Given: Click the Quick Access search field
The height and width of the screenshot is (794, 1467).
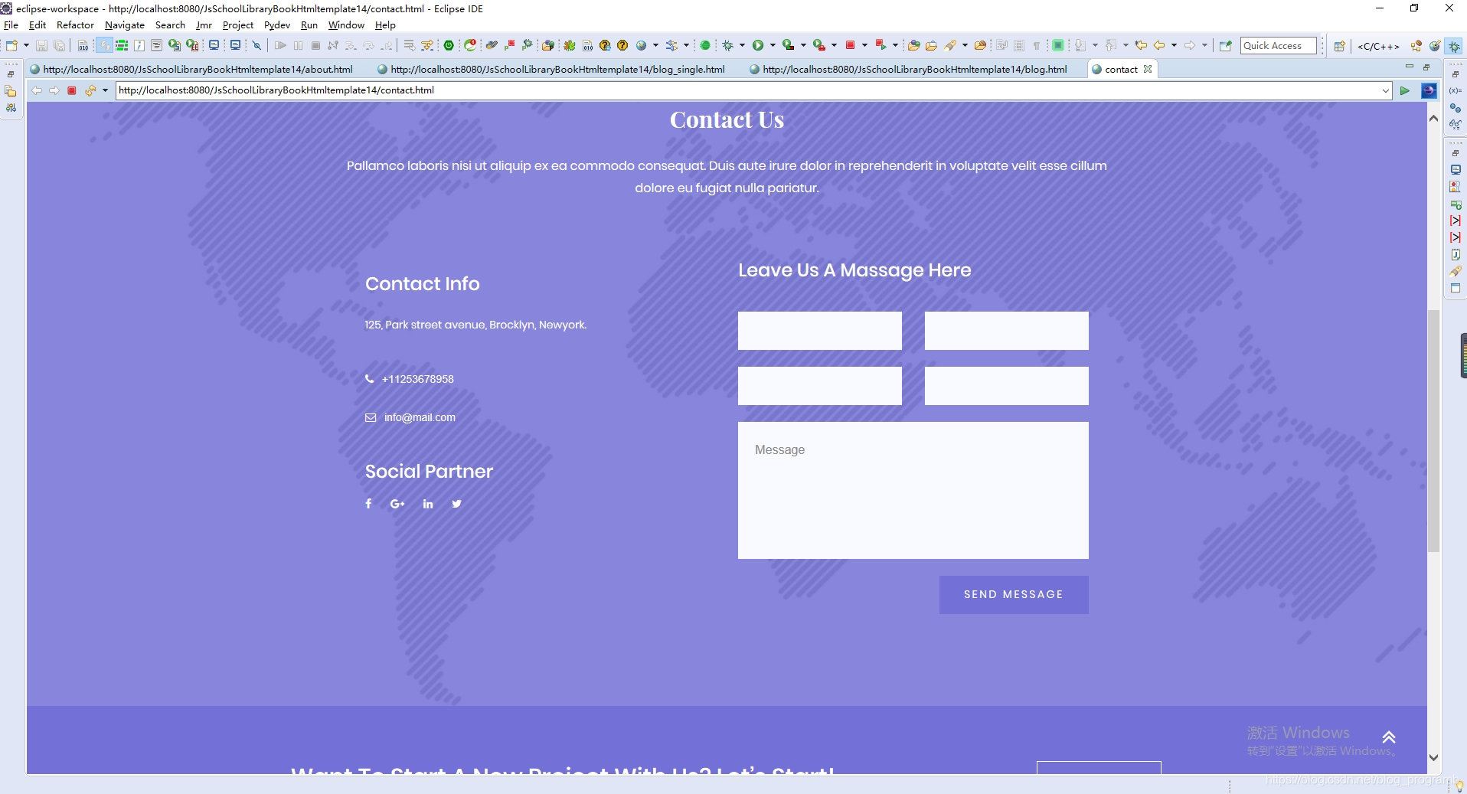Looking at the screenshot, I should click(x=1278, y=46).
